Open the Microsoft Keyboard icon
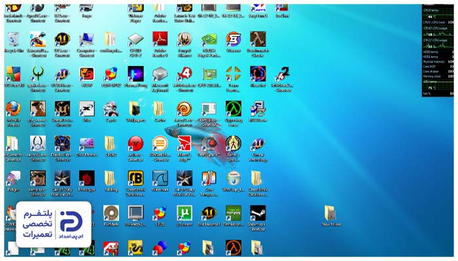 [x=160, y=74]
